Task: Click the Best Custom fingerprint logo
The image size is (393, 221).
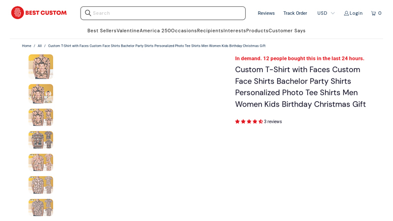Action: coord(18,13)
